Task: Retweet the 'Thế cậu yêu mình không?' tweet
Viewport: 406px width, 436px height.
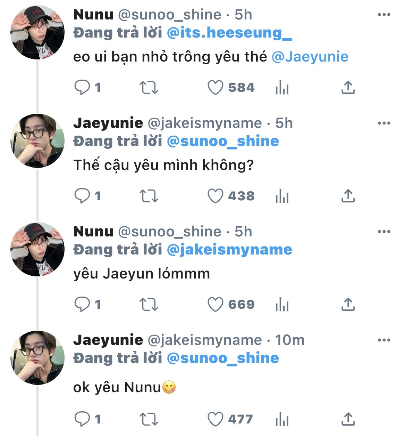Action: coord(149,196)
